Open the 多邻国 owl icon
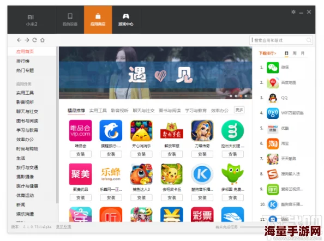This screenshot has width=324, height=241. click(x=232, y=174)
